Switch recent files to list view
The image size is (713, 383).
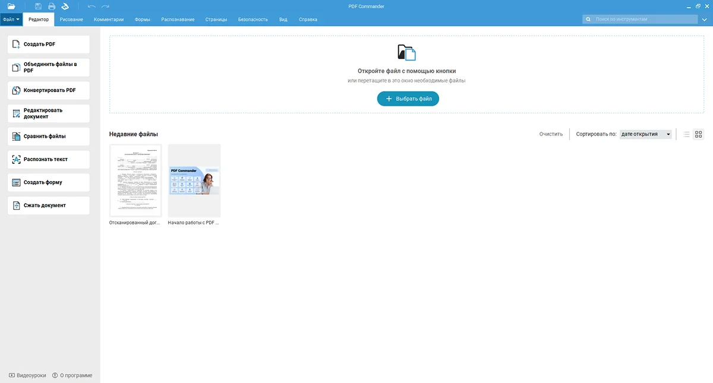[x=686, y=134]
